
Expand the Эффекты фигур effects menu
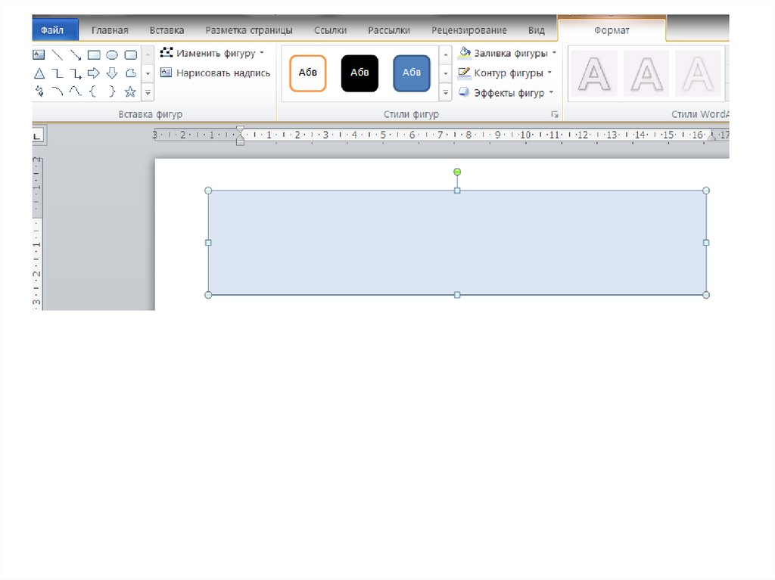(x=551, y=93)
